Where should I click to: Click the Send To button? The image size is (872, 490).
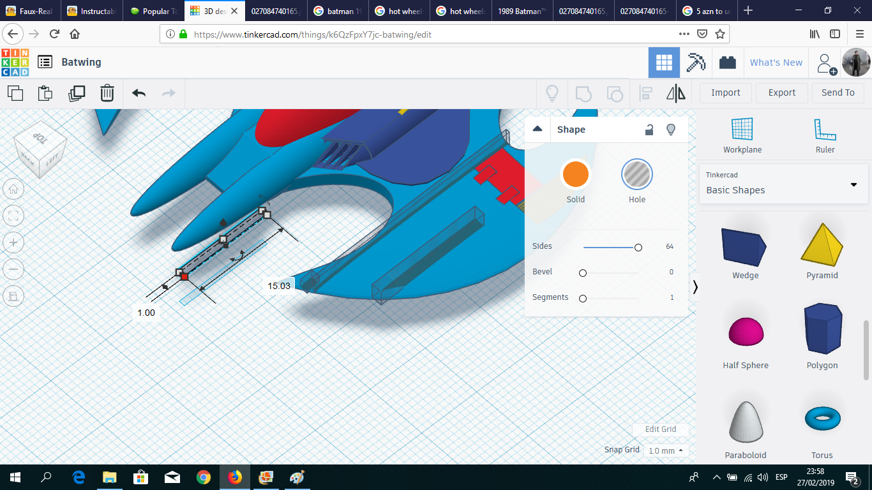pos(838,93)
